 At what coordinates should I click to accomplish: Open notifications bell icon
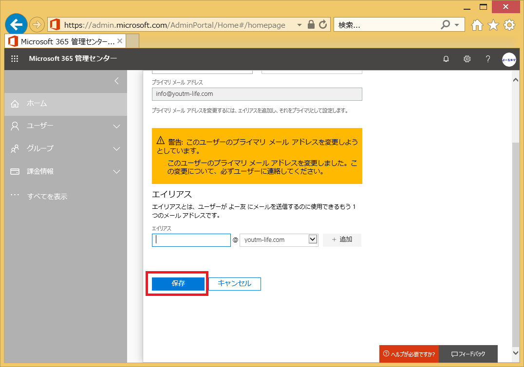pos(446,59)
